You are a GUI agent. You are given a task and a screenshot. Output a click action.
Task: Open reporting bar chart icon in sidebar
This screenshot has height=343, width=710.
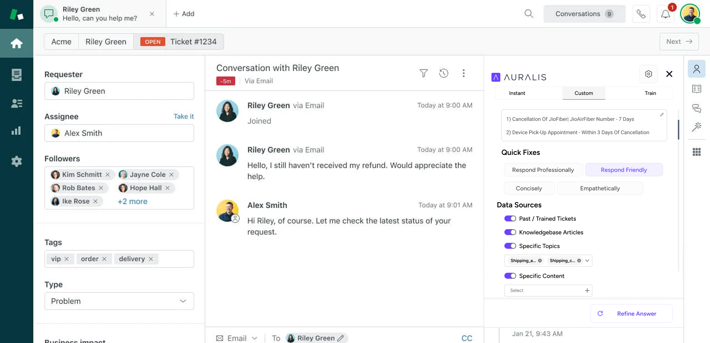pyautogui.click(x=16, y=131)
